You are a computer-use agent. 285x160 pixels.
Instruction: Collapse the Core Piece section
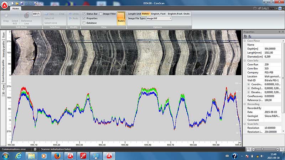(244, 41)
